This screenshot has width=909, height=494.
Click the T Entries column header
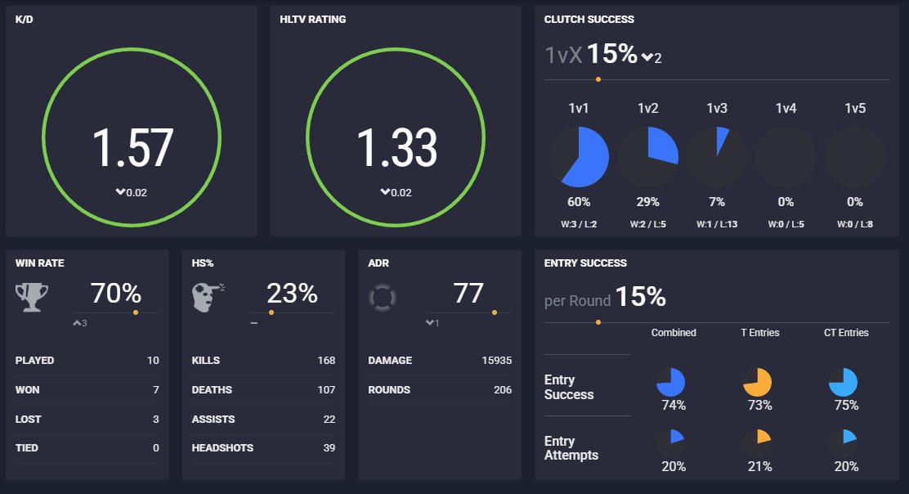point(760,333)
